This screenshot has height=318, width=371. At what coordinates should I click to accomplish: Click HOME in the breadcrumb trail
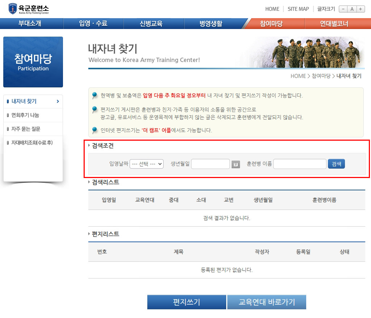(298, 76)
